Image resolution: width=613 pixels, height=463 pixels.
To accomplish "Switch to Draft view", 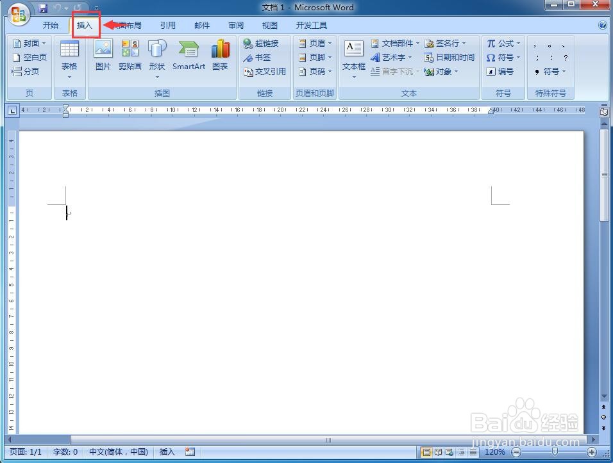I will [x=473, y=452].
